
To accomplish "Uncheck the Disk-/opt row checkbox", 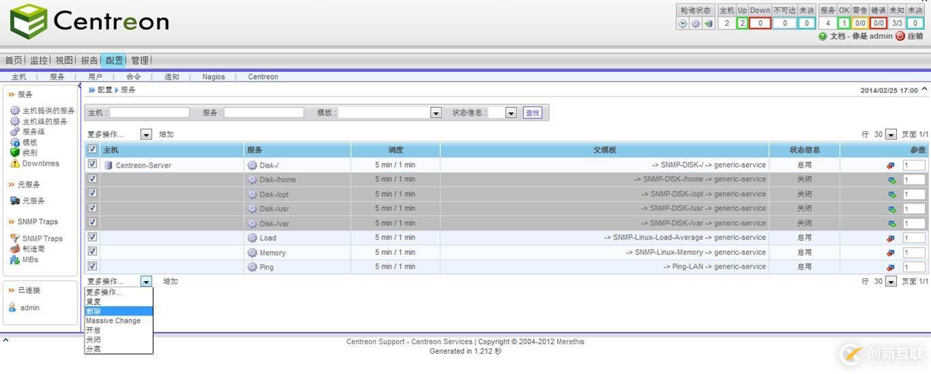I will tap(92, 193).
